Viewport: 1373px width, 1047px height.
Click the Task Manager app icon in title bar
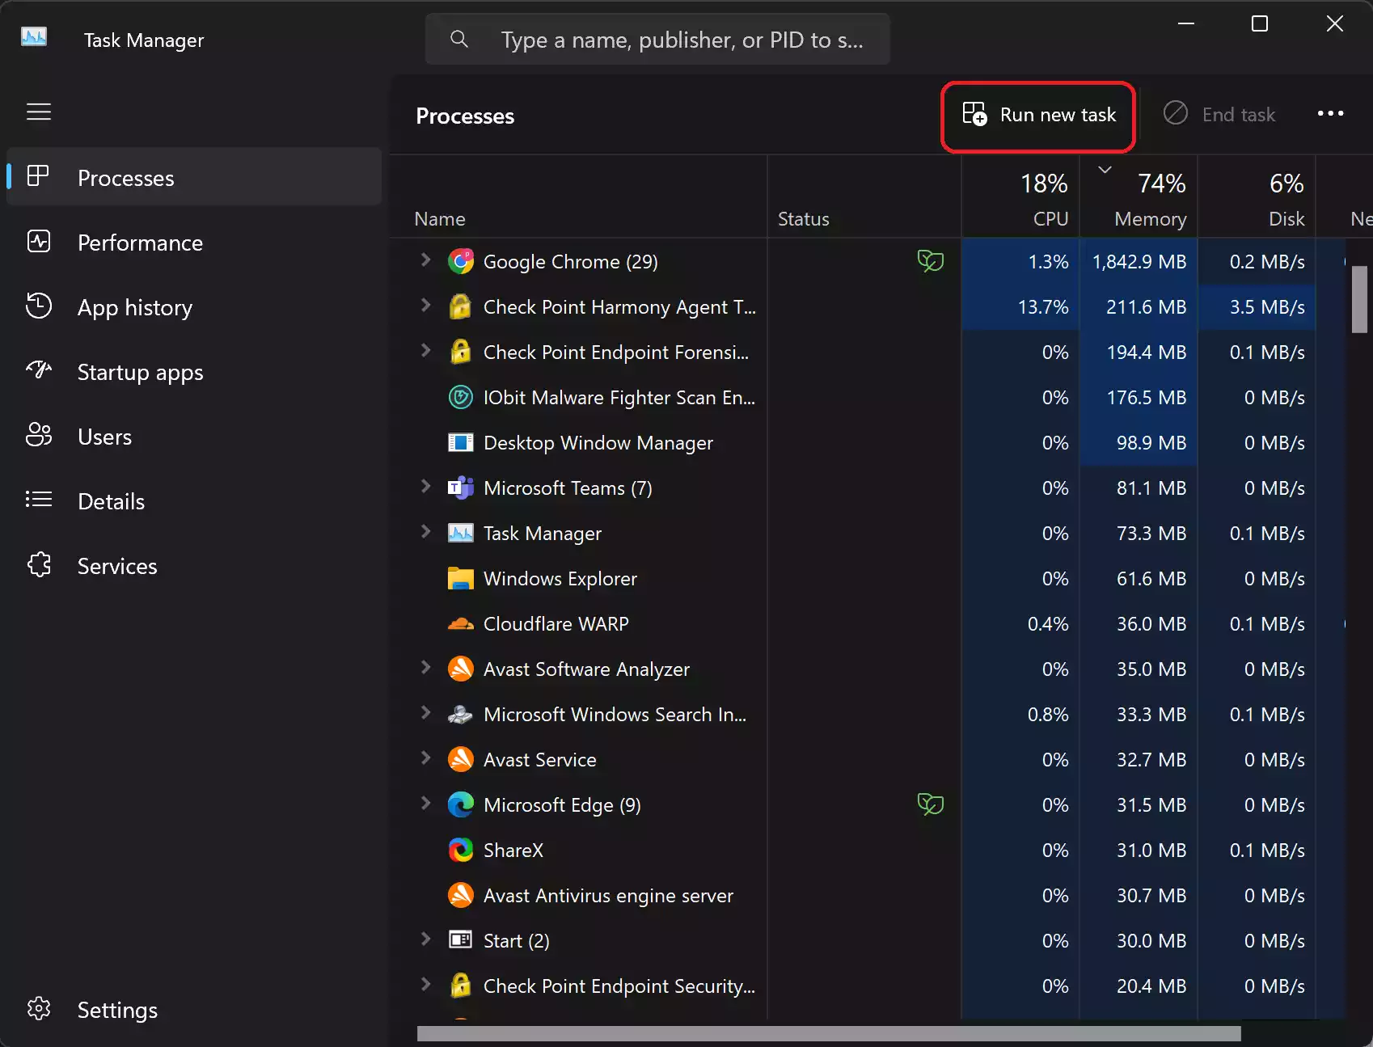34,37
